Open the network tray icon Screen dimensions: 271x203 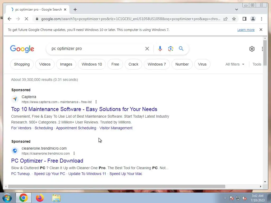click(238, 198)
